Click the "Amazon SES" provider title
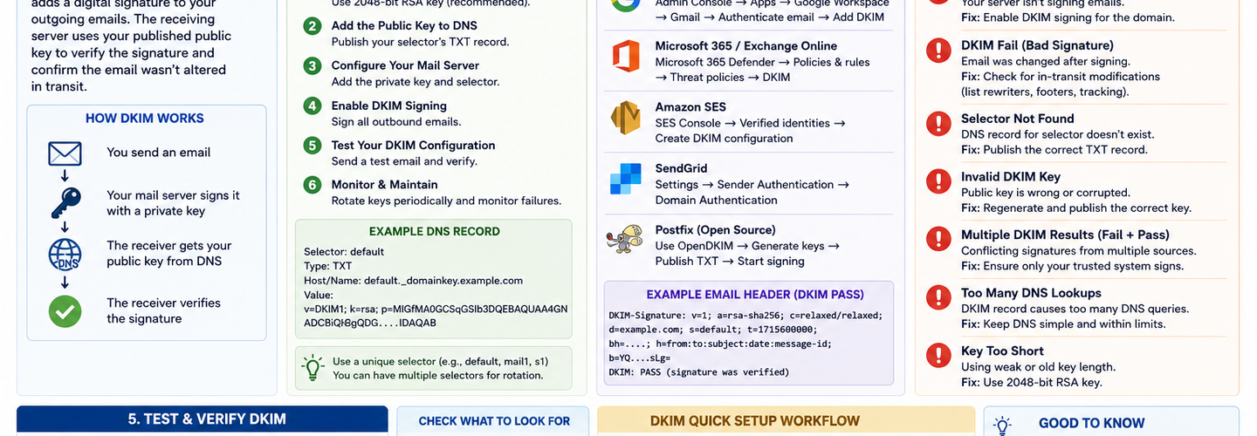The width and height of the screenshot is (1257, 436). (x=690, y=107)
